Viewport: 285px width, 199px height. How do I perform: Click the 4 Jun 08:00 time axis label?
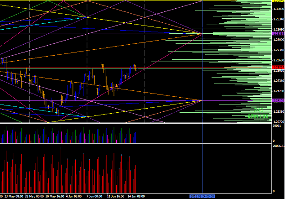(73, 196)
